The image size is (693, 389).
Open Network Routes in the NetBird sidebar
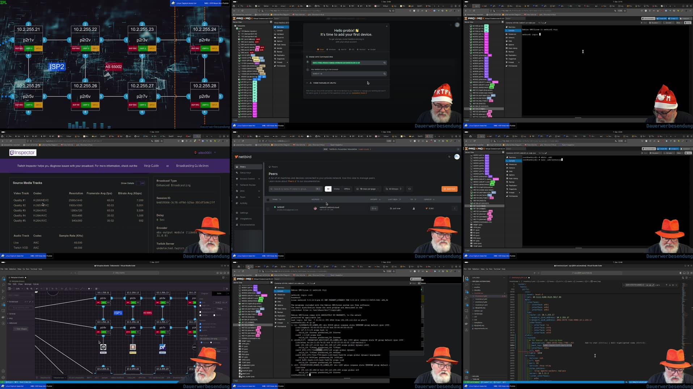(248, 185)
